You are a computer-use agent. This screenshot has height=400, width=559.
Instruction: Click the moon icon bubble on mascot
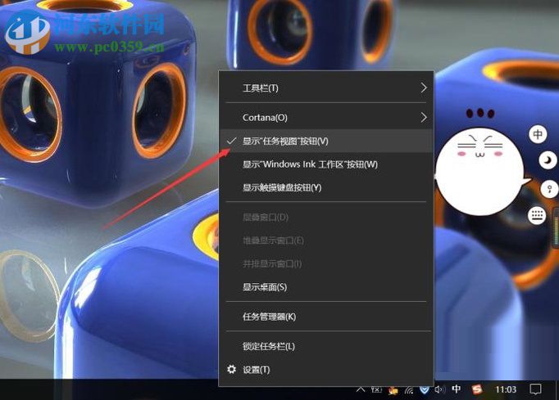[548, 160]
